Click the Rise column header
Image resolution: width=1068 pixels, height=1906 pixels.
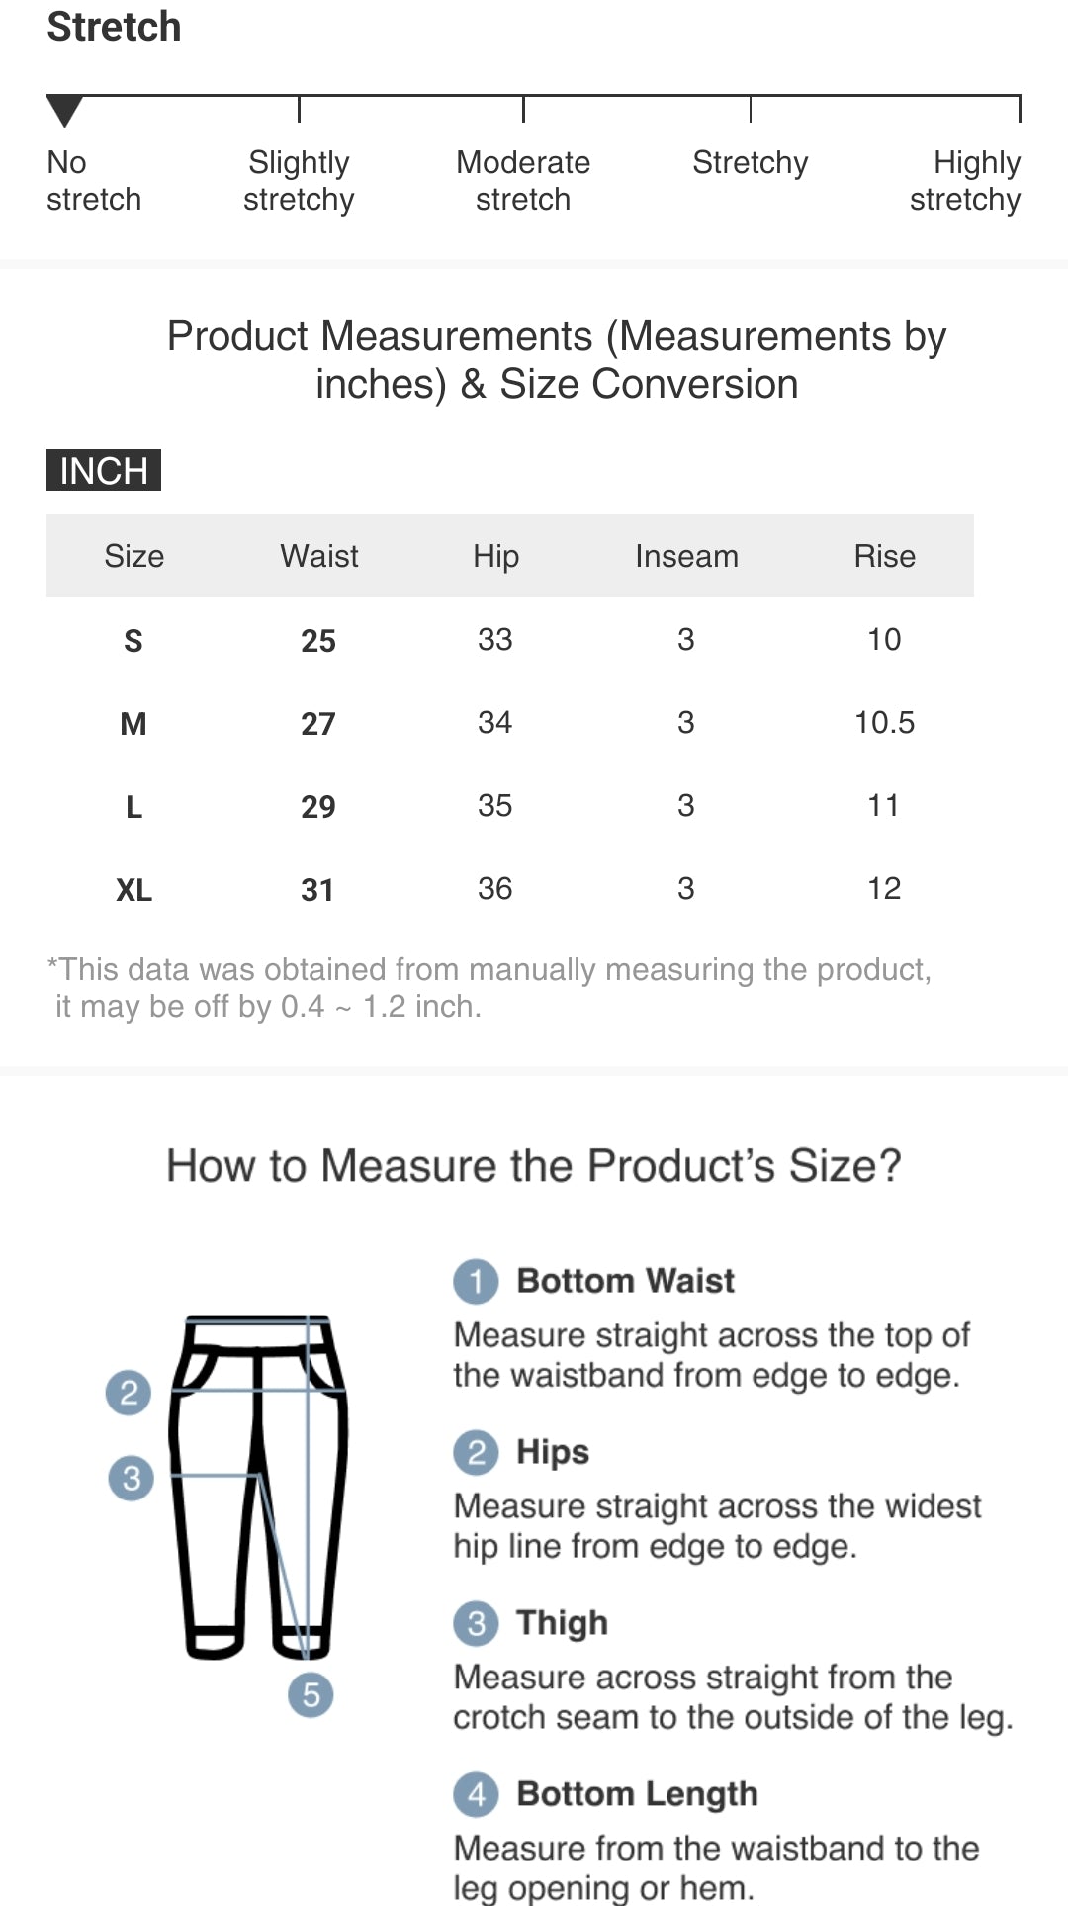pos(884,556)
